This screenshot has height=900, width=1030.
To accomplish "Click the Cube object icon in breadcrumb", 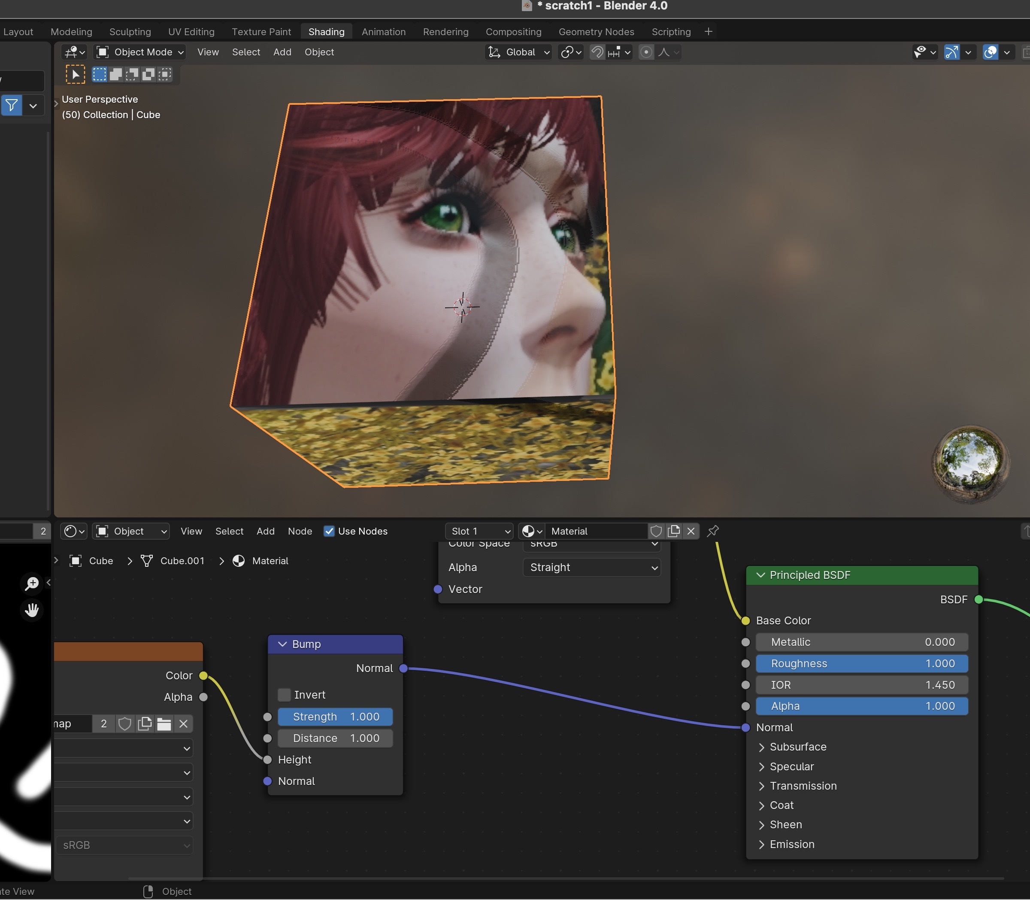I will 75,561.
